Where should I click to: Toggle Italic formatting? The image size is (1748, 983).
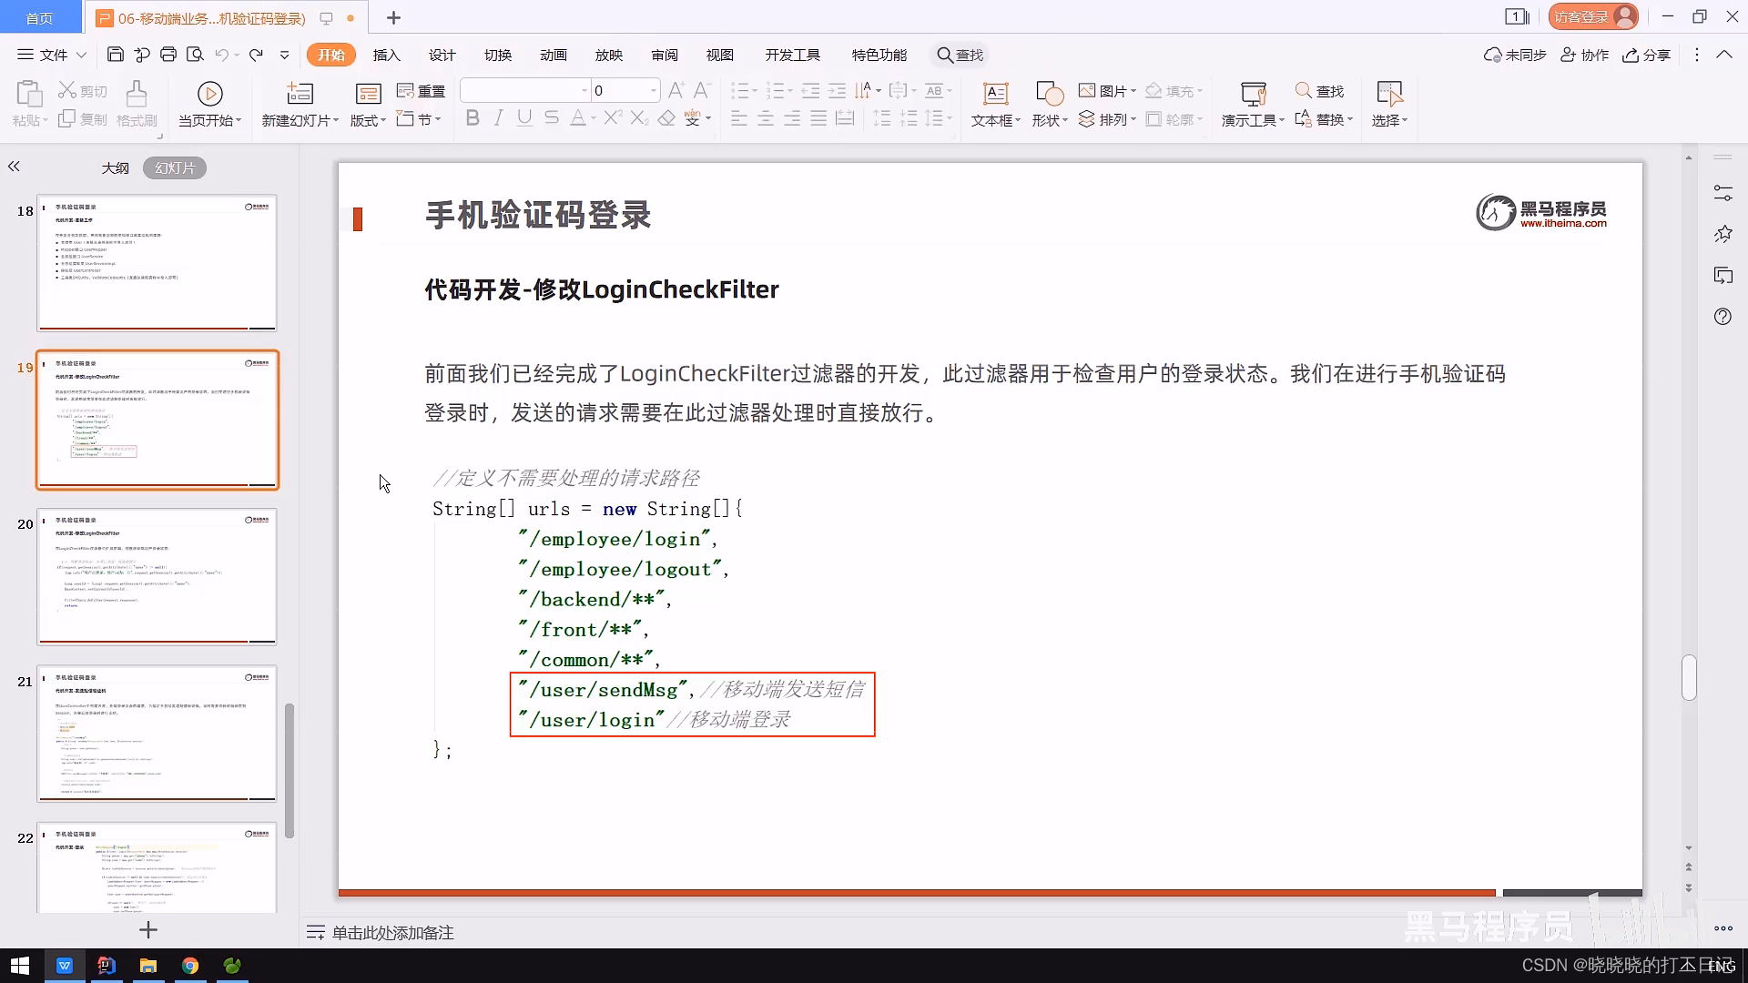click(x=498, y=118)
